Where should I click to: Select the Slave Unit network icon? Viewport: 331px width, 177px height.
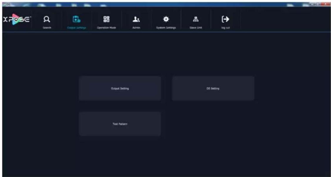coord(196,19)
